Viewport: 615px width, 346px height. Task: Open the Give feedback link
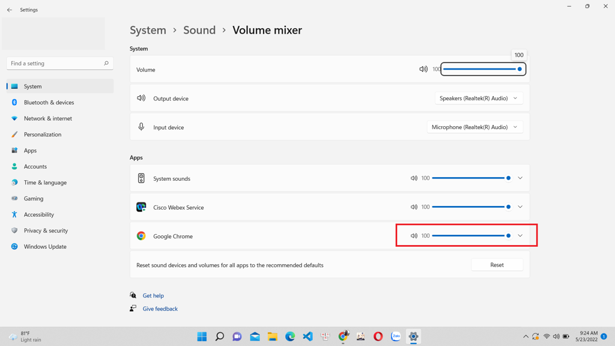[x=160, y=309]
